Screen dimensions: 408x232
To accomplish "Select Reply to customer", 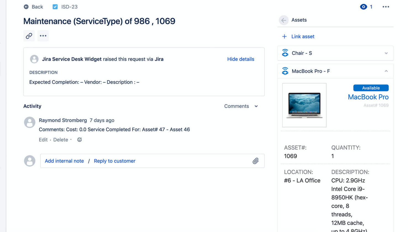I will pyautogui.click(x=115, y=161).
